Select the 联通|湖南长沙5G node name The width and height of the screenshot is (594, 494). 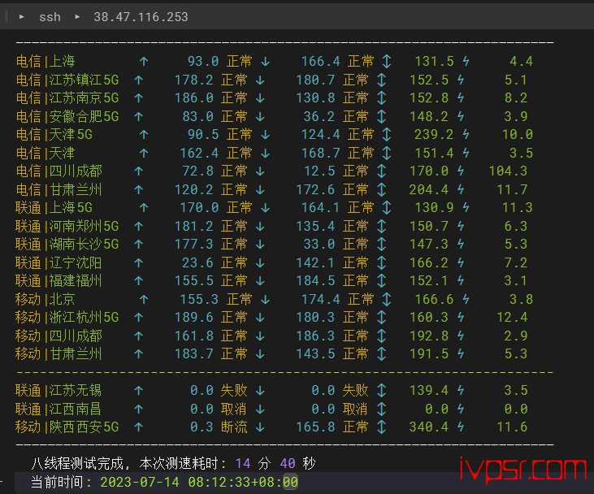click(67, 245)
